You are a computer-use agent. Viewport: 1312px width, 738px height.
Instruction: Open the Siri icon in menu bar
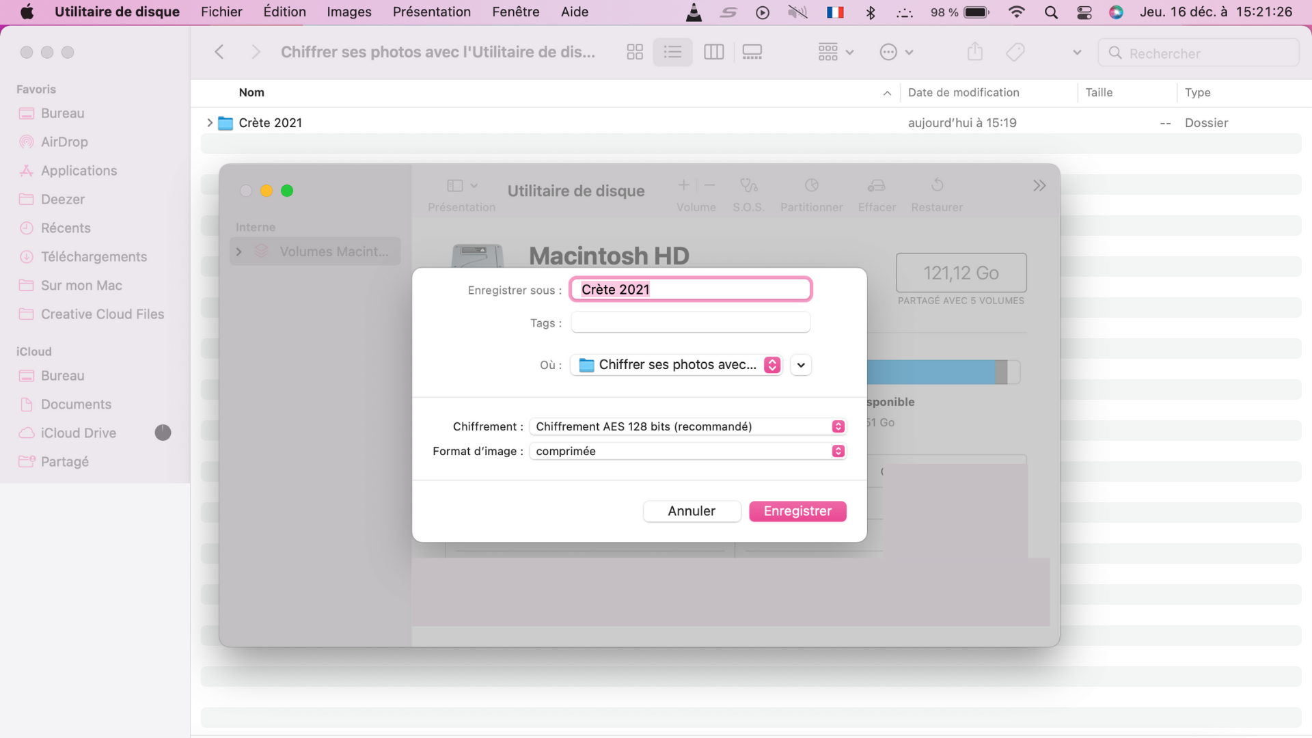point(1116,12)
